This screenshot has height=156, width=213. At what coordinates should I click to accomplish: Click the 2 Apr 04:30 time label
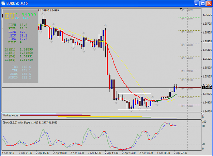point(26,153)
